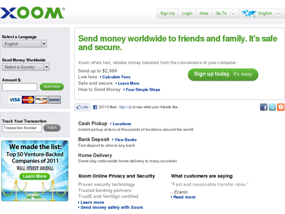This screenshot has height=214, width=285.
Task: Click the Discover card icon
Action: point(41,100)
